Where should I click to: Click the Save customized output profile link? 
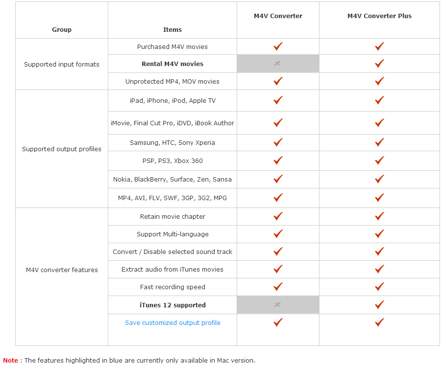(172, 322)
